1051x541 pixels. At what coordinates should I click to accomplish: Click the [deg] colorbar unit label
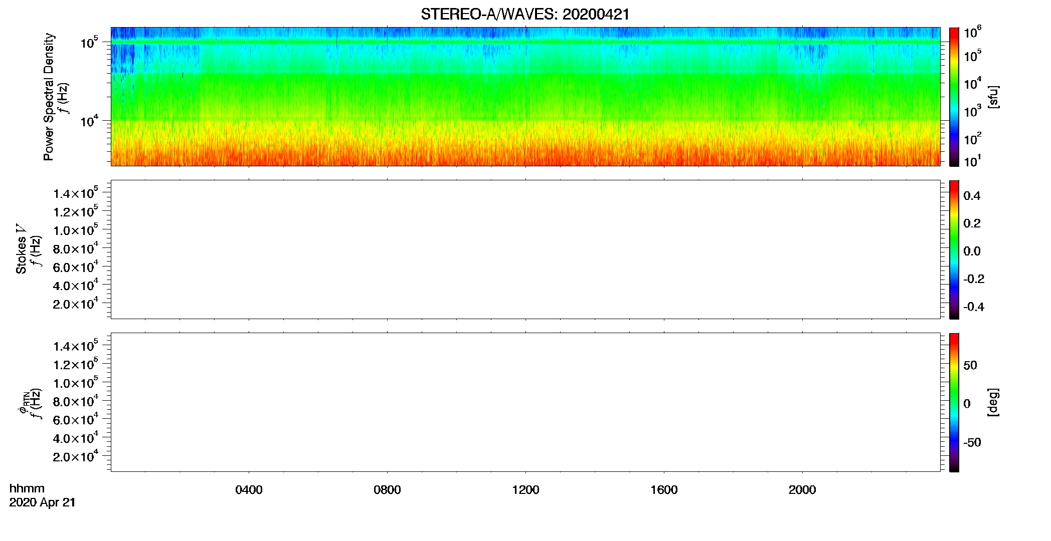click(993, 402)
